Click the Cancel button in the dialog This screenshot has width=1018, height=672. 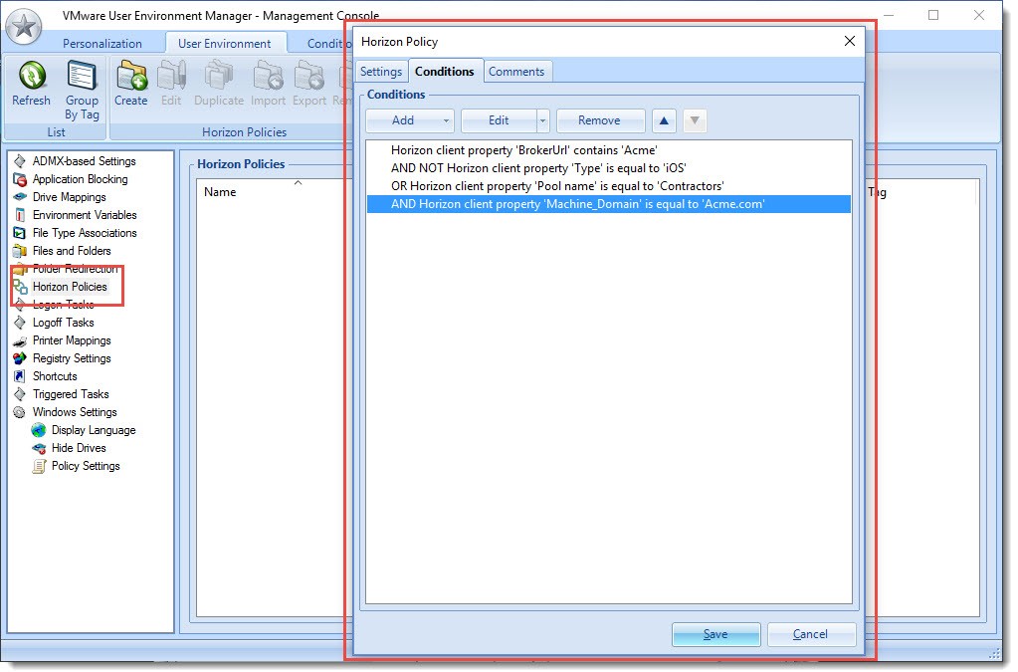[812, 634]
